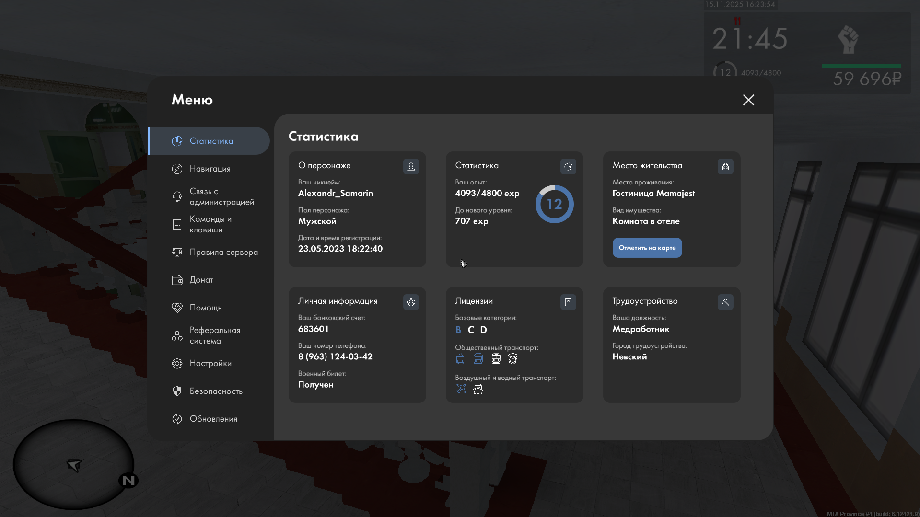Click the green health bar in HUD
The image size is (920, 517).
pyautogui.click(x=862, y=66)
